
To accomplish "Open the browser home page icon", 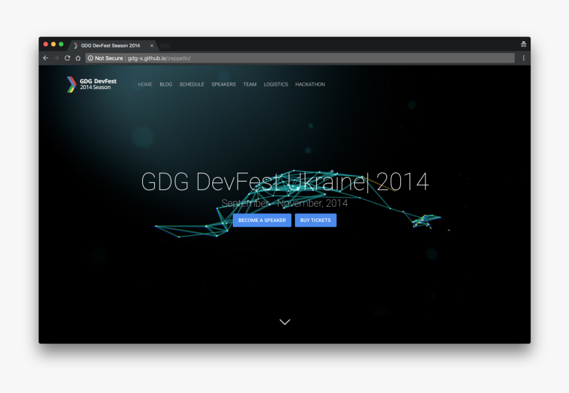I will (x=77, y=58).
